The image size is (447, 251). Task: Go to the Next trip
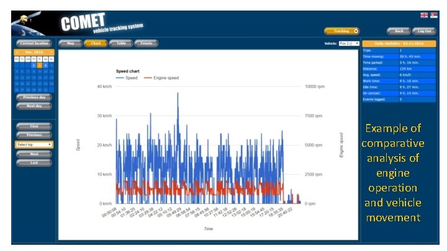pos(34,154)
